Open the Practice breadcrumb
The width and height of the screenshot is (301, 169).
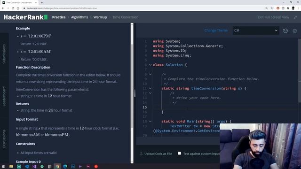[x=59, y=17]
